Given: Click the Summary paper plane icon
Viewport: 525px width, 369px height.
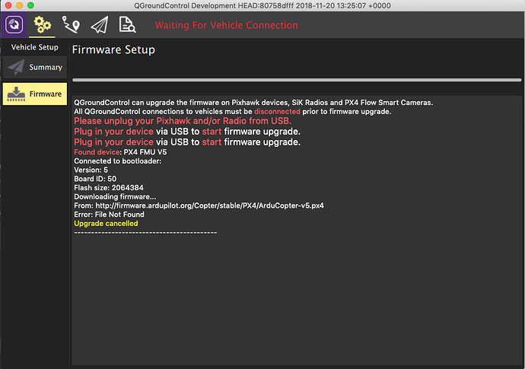Looking at the screenshot, I should [16, 67].
